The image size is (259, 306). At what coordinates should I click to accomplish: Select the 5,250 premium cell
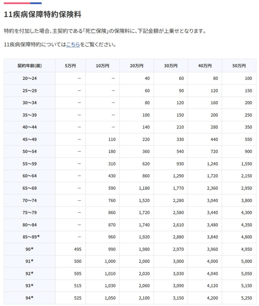point(246,298)
